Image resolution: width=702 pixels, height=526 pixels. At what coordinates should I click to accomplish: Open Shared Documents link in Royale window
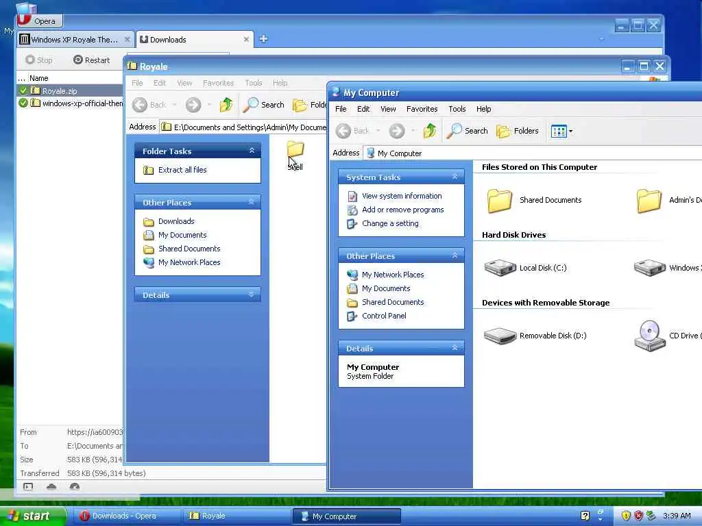click(189, 249)
